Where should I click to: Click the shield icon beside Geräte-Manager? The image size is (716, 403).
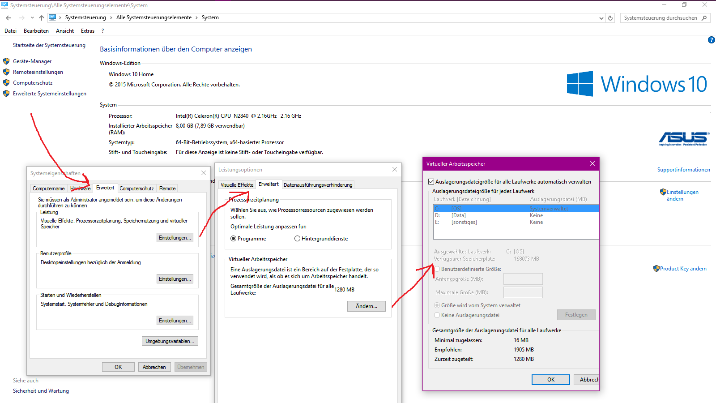click(6, 61)
